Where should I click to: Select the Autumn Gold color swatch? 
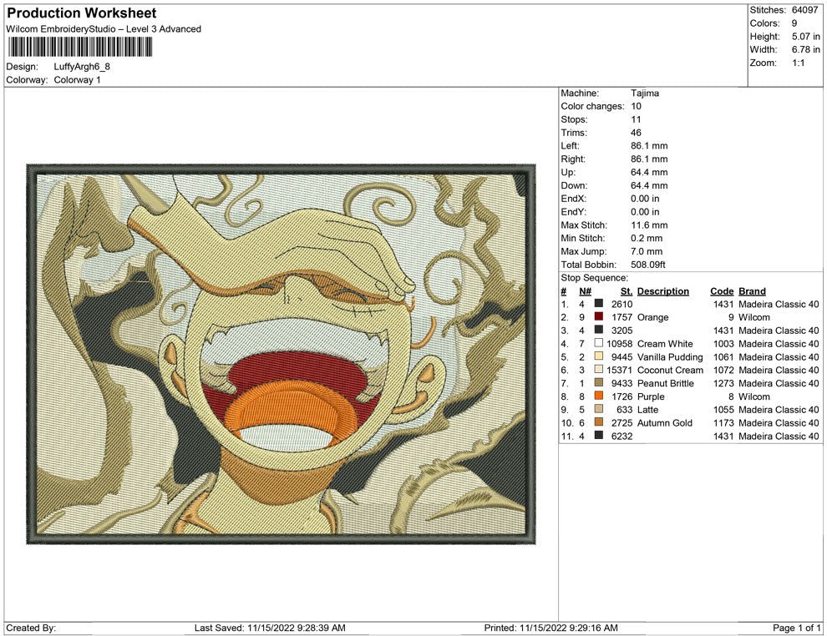coord(599,422)
